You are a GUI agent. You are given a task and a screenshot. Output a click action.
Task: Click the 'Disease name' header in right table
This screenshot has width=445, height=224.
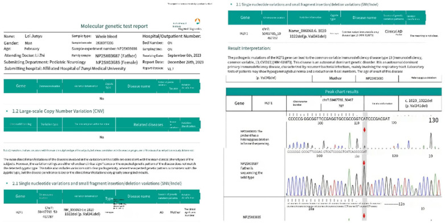click(364, 18)
